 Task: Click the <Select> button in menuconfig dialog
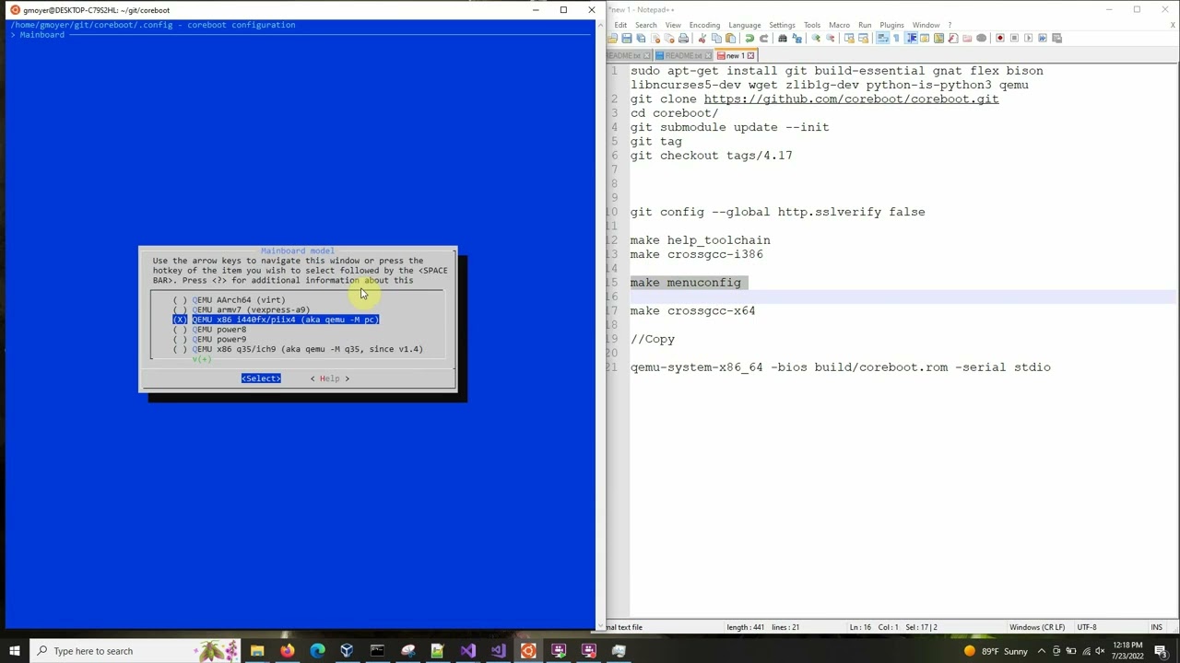tap(261, 378)
